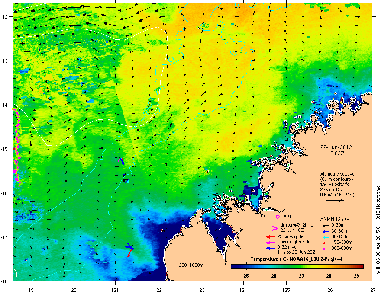This screenshot has height=294, width=381.
Task: Click the '22-Jun 13Z' text
Action: [332, 189]
